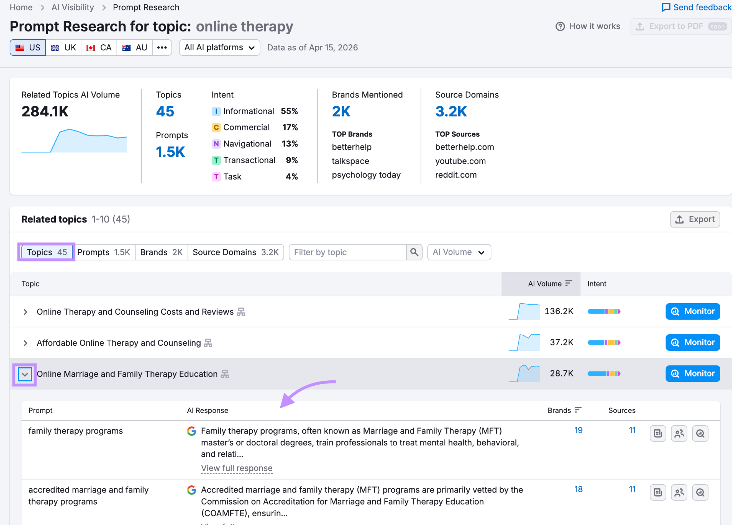Open View full response for family therapy programs

pos(237,468)
